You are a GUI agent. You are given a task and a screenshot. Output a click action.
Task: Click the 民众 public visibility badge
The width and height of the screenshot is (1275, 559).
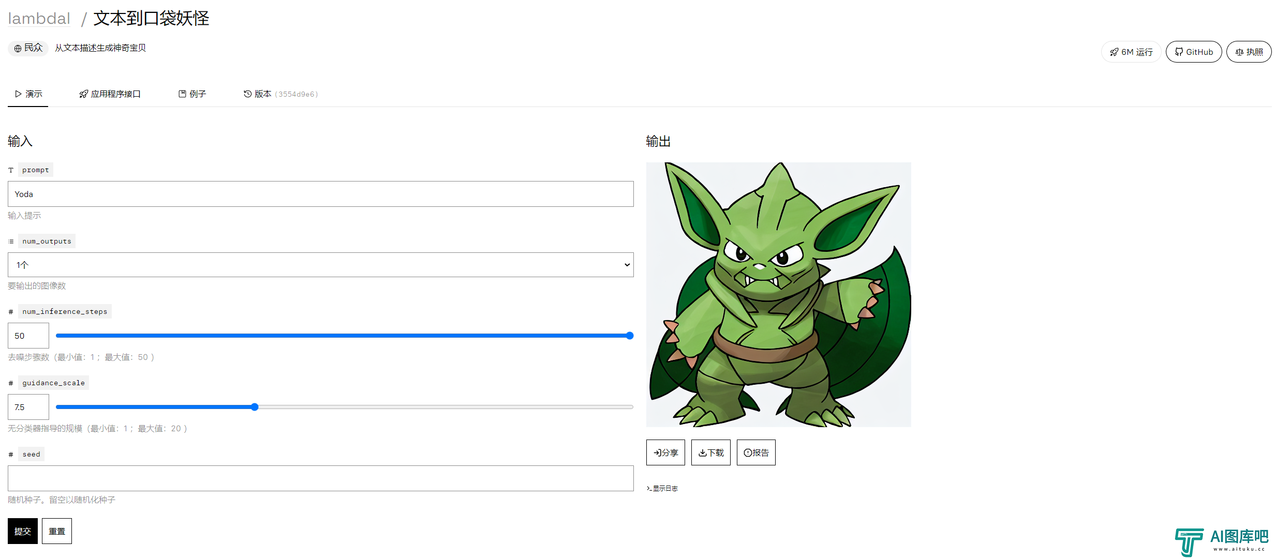click(28, 48)
